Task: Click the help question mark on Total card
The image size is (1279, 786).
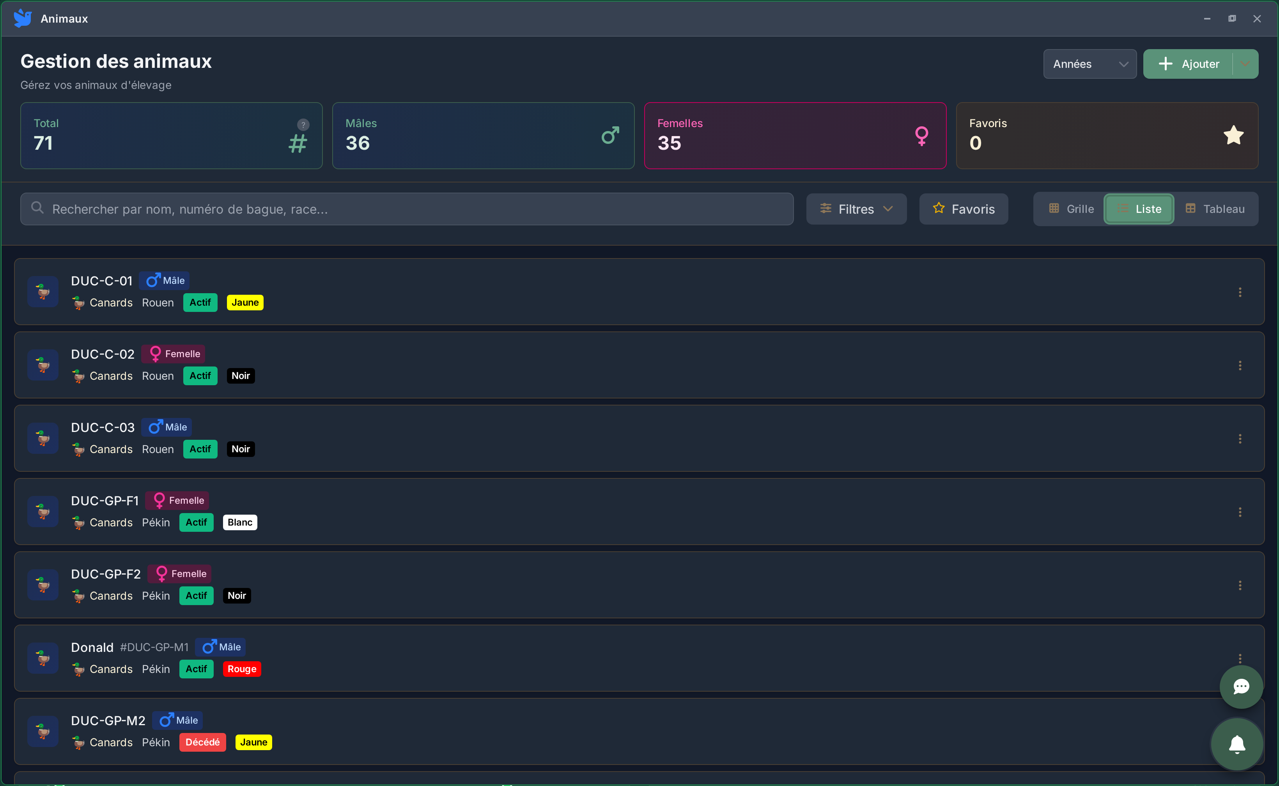Action: click(x=303, y=125)
